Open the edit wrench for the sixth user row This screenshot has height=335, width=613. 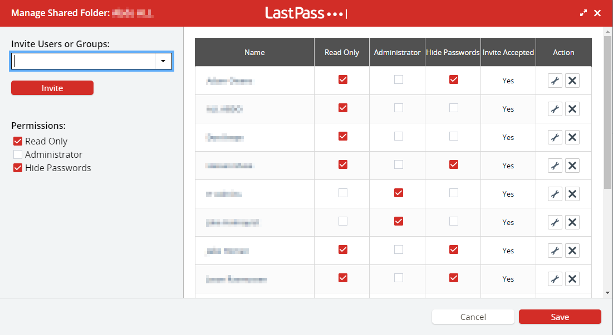tap(555, 222)
